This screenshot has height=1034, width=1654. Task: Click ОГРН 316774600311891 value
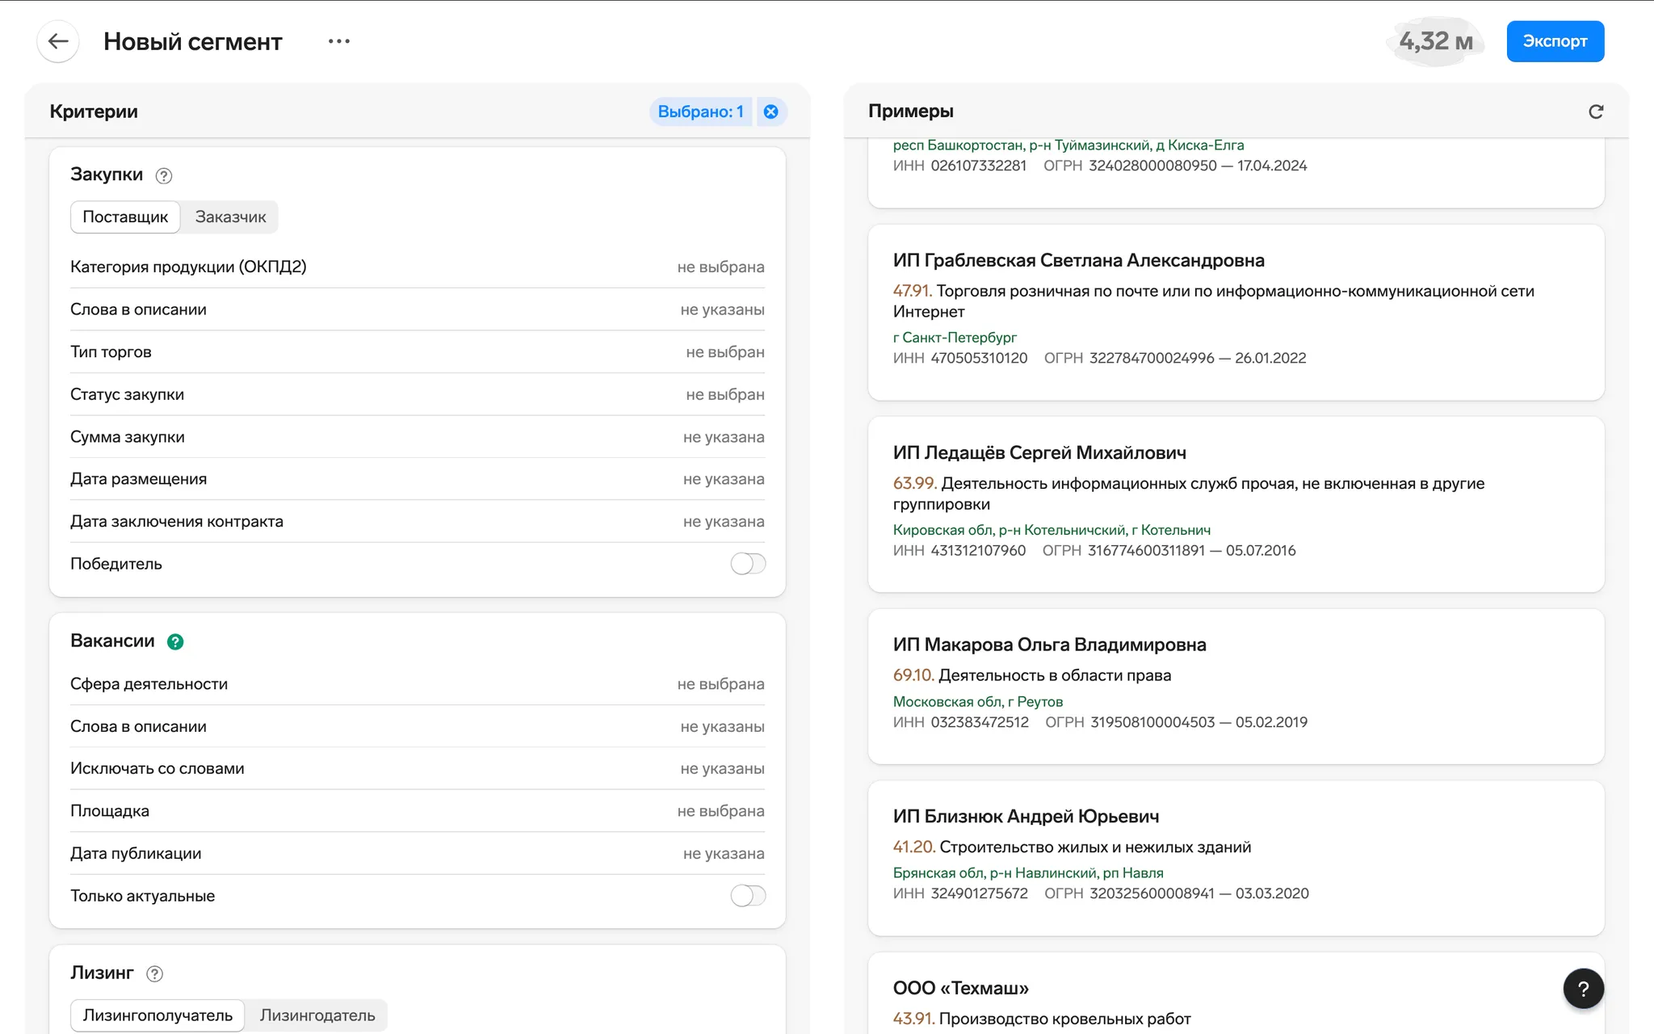tap(1146, 550)
